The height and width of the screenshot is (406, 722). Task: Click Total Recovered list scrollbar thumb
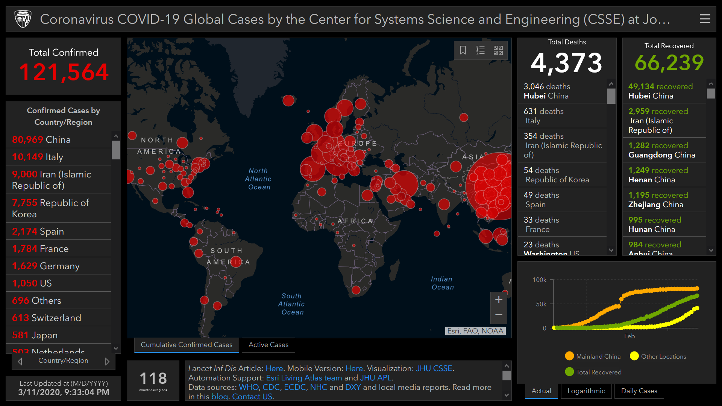point(711,93)
